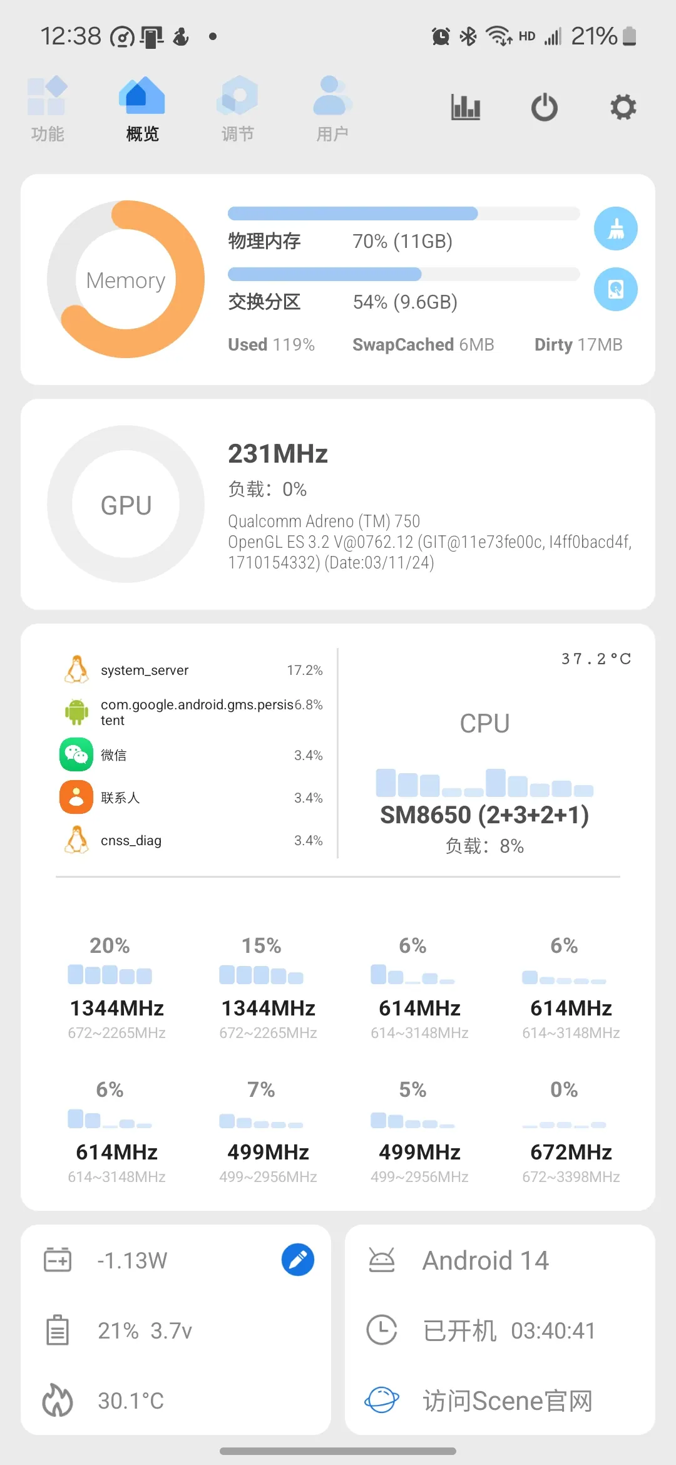Open the 访问Scene官网 link
Screen dimensions: 676x1465
pos(507,1401)
